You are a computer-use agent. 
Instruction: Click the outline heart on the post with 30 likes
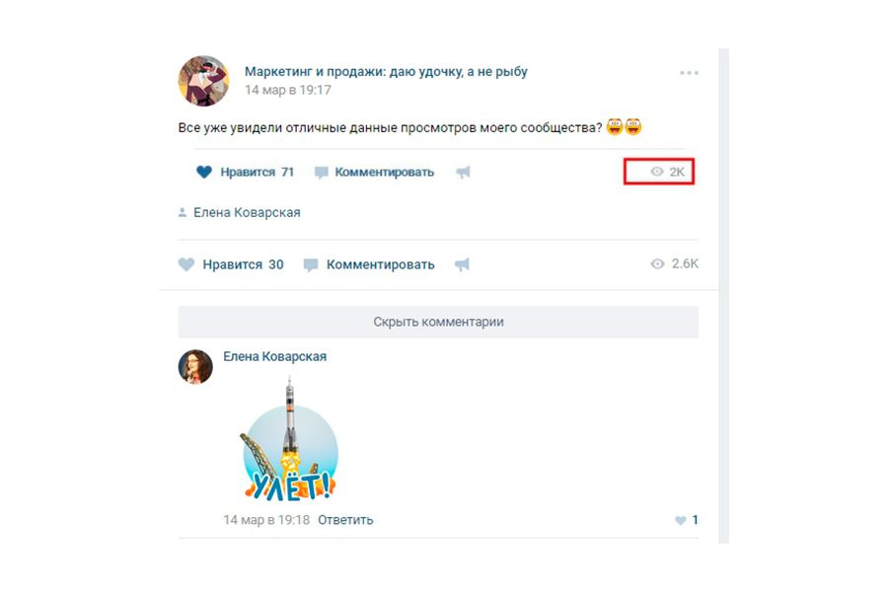[186, 264]
